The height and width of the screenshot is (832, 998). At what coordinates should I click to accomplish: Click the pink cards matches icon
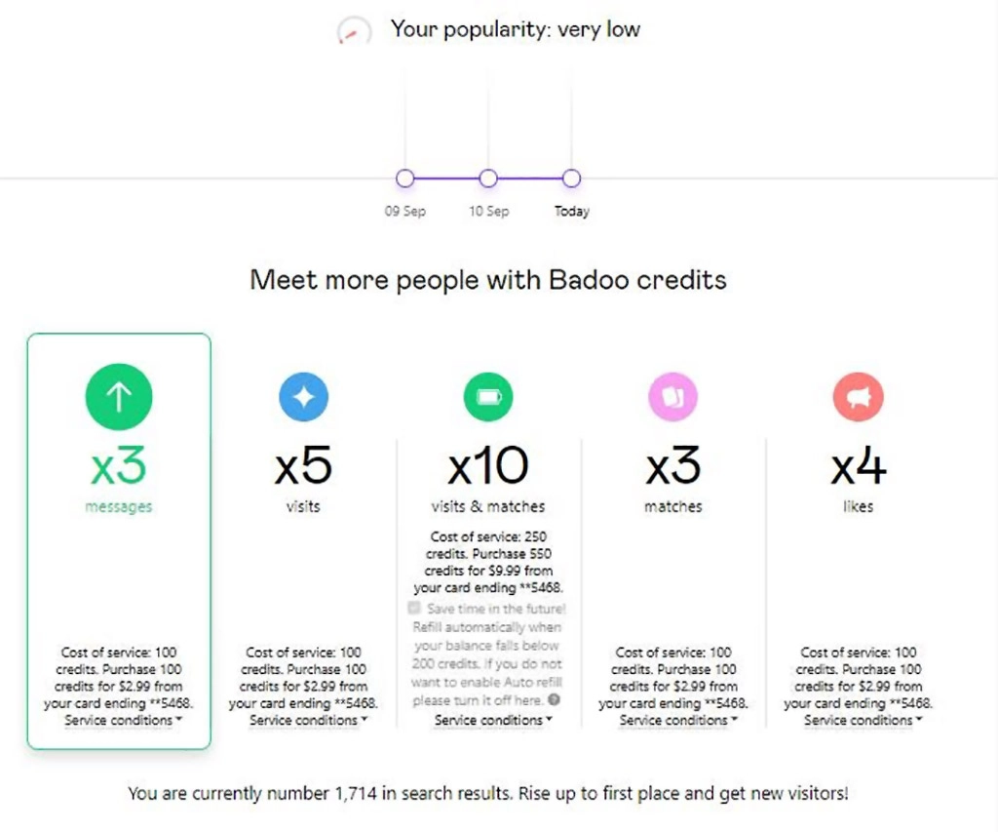[x=673, y=397]
